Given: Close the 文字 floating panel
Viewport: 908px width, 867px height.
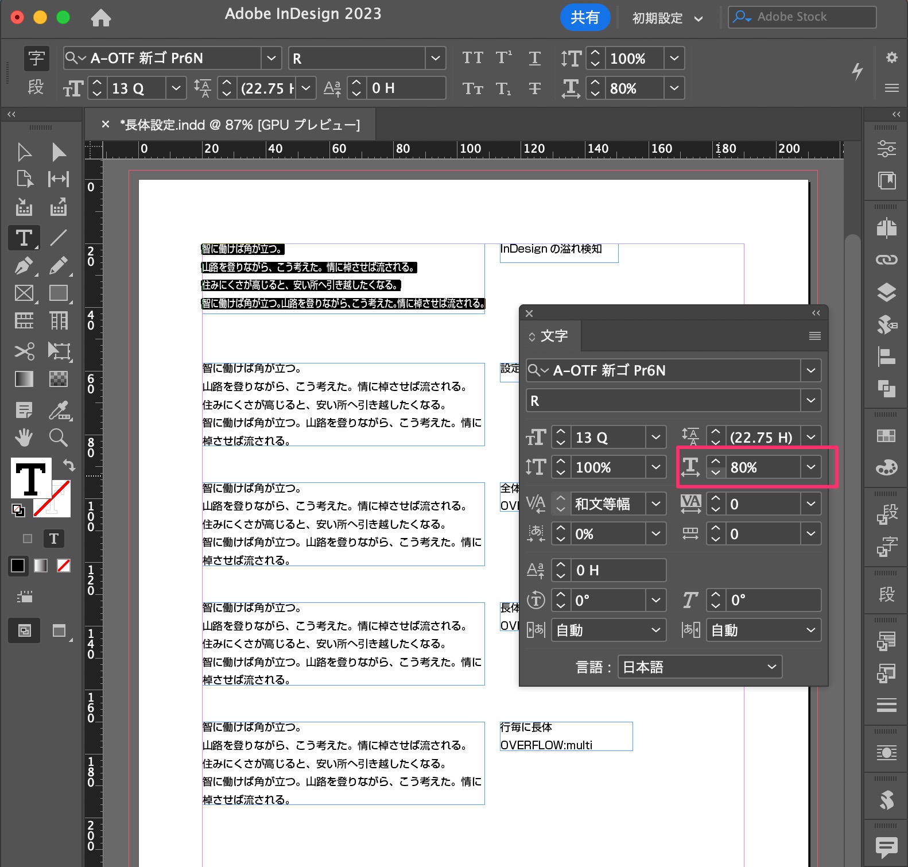Looking at the screenshot, I should coord(529,313).
